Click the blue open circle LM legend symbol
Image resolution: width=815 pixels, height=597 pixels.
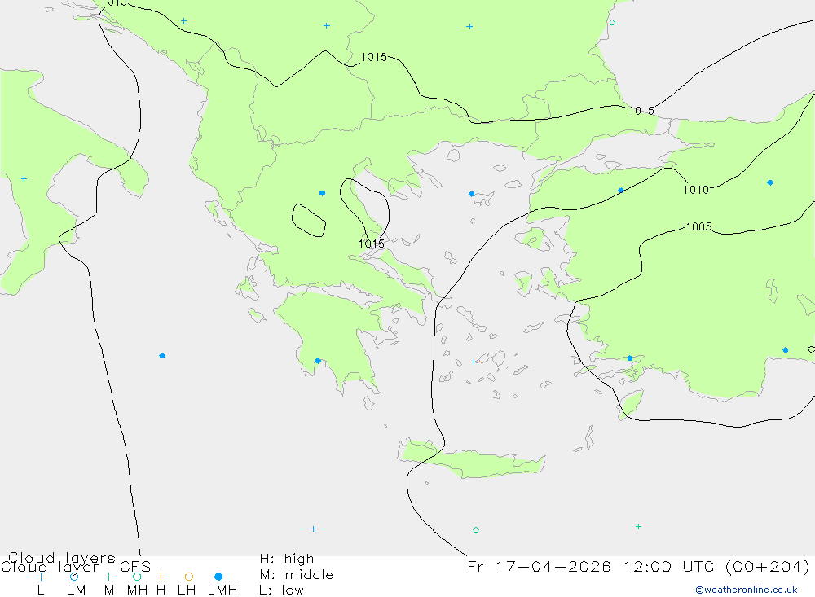pyautogui.click(x=74, y=577)
